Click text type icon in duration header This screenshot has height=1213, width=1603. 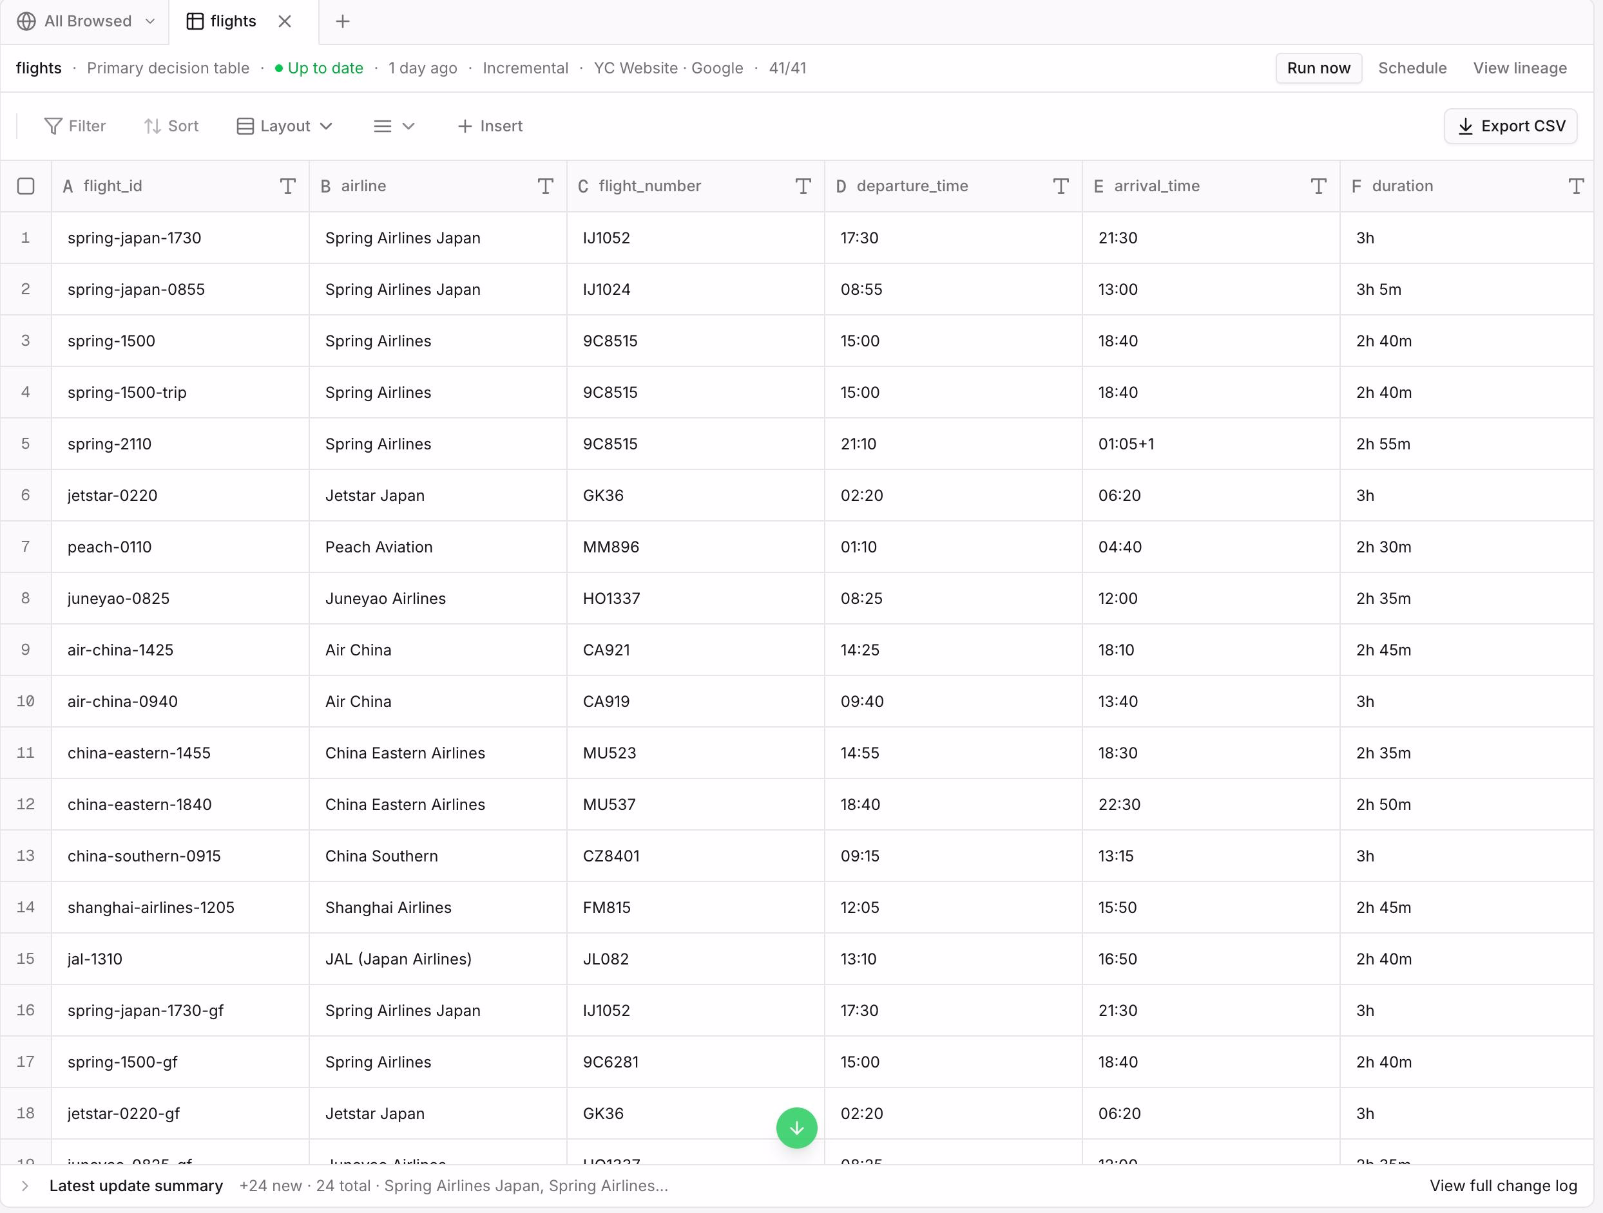click(x=1576, y=186)
